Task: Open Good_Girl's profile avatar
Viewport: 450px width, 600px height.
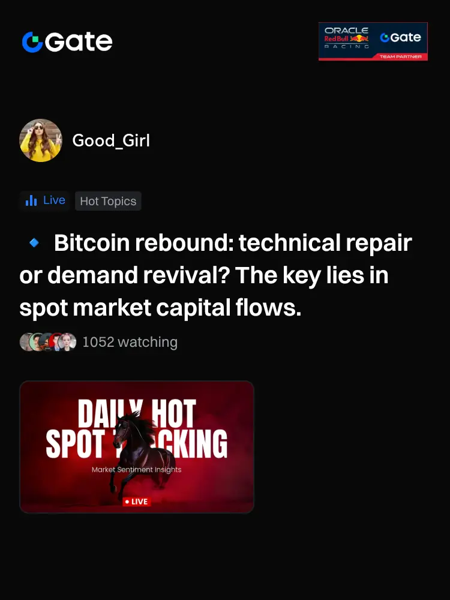Action: [x=41, y=140]
